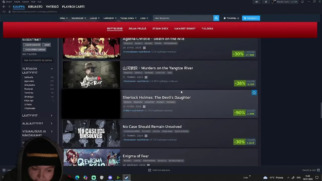Click the Sherlock Holmes wishlist star icon
Screen dimensions: 322x181
pyautogui.click(x=254, y=93)
